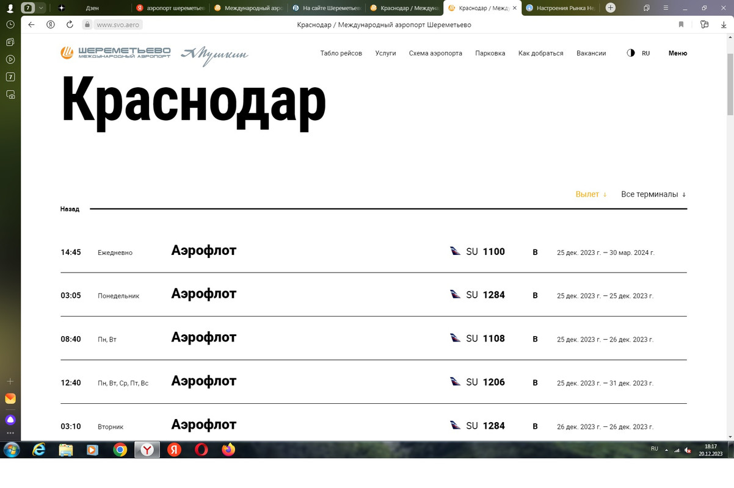Switch site language via RU selector
Viewport: 734px width, 488px height.
pyautogui.click(x=646, y=53)
